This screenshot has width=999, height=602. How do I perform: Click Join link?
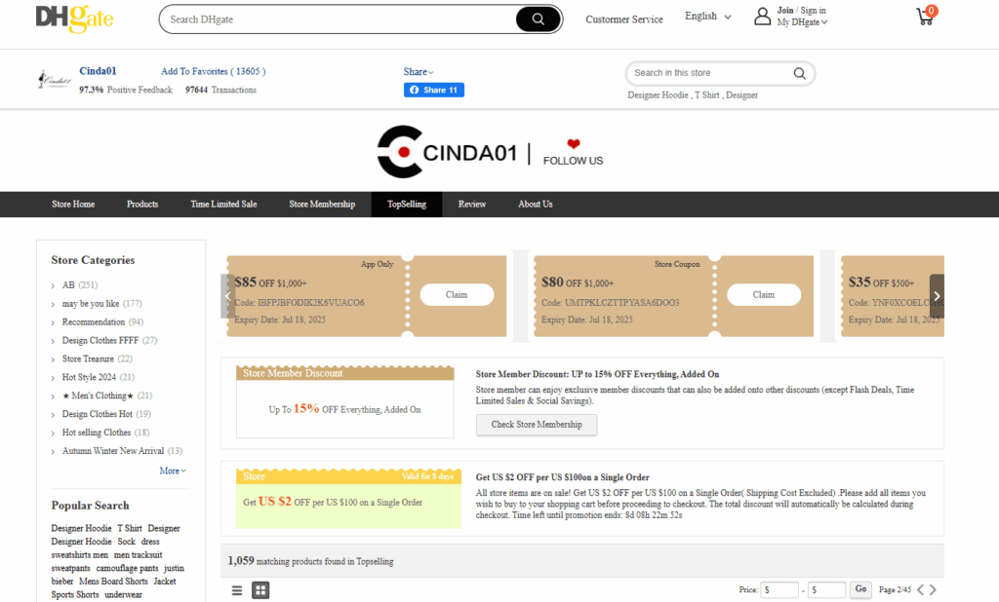point(785,10)
